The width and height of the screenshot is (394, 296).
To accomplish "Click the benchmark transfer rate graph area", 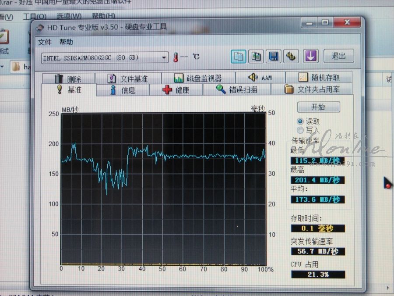I will [x=163, y=189].
